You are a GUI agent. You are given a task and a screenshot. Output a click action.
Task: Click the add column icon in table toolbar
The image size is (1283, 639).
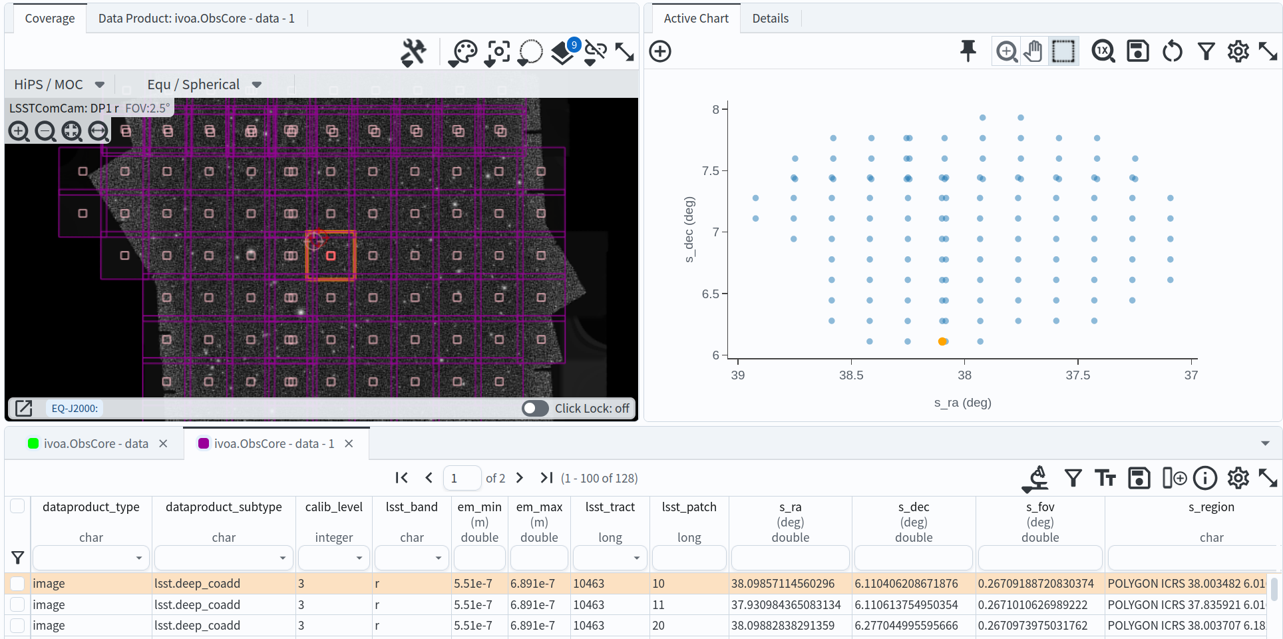click(1174, 478)
